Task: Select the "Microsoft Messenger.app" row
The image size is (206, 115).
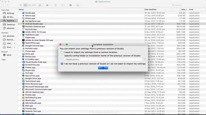Action: coord(112,87)
